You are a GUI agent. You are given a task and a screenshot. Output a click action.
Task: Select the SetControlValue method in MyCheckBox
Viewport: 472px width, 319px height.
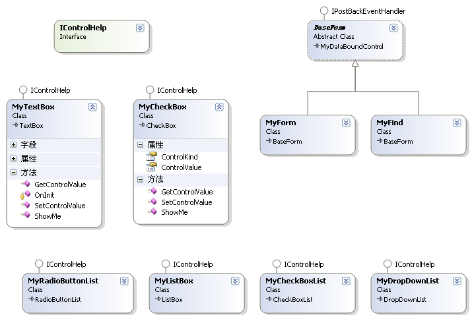186,202
